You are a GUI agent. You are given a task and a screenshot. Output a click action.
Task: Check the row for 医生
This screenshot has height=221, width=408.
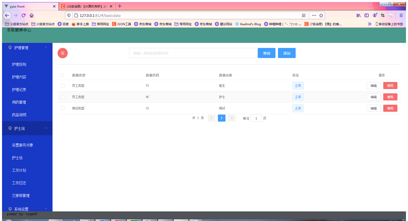click(63, 86)
